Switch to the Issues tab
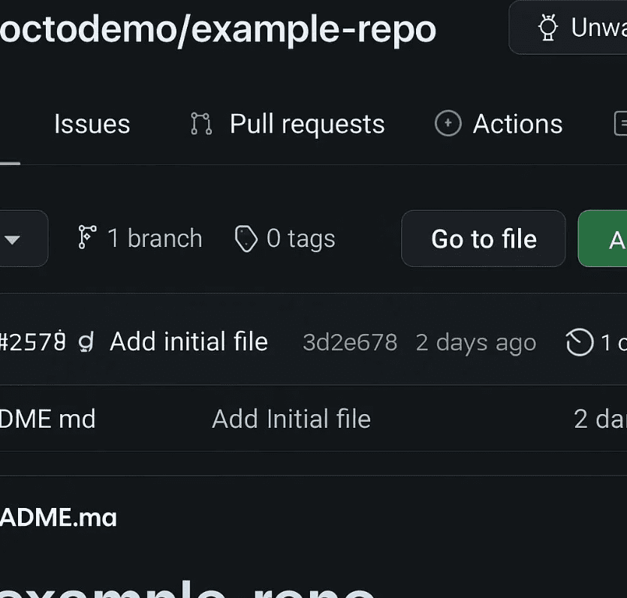Image resolution: width=627 pixels, height=598 pixels. [92, 123]
